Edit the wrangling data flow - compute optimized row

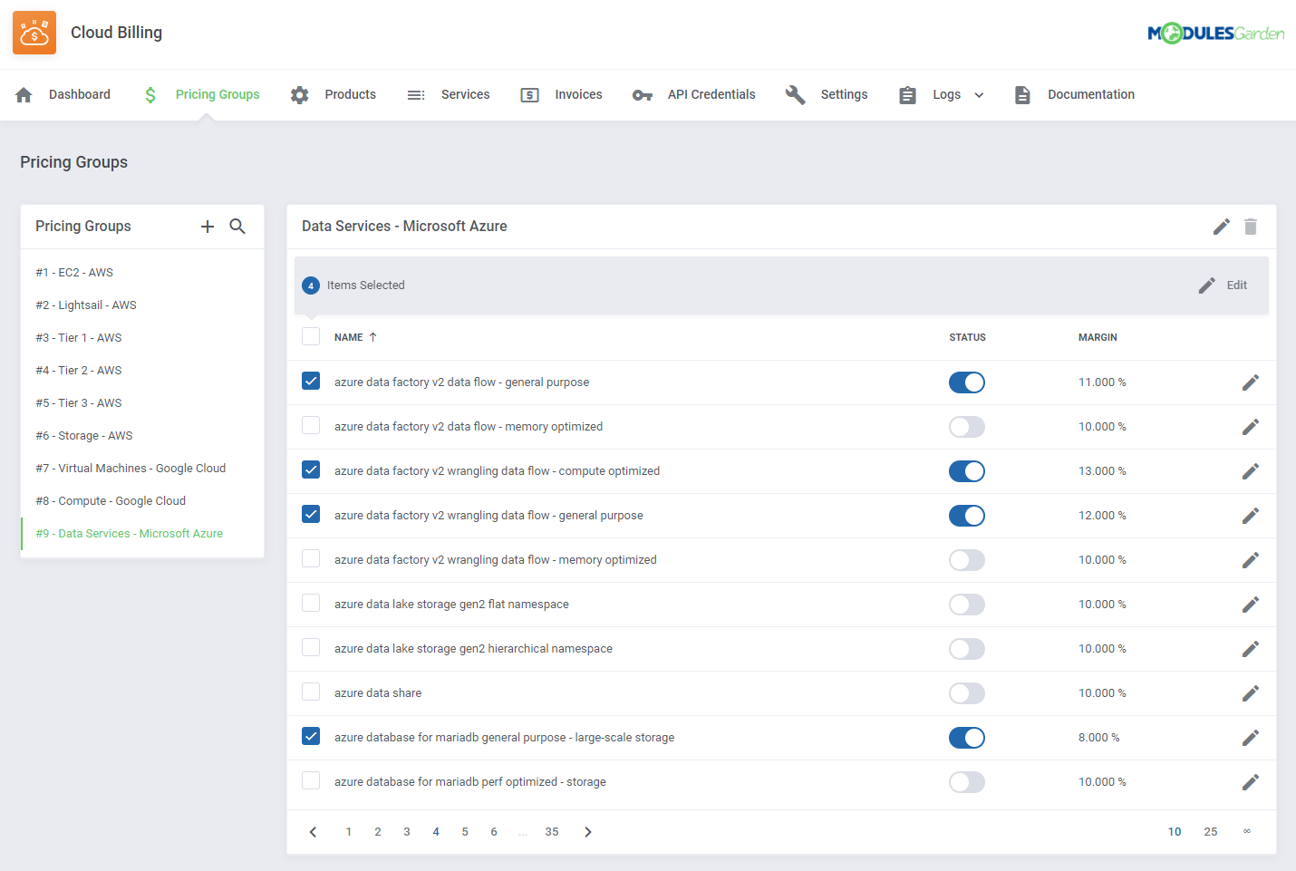point(1251,471)
